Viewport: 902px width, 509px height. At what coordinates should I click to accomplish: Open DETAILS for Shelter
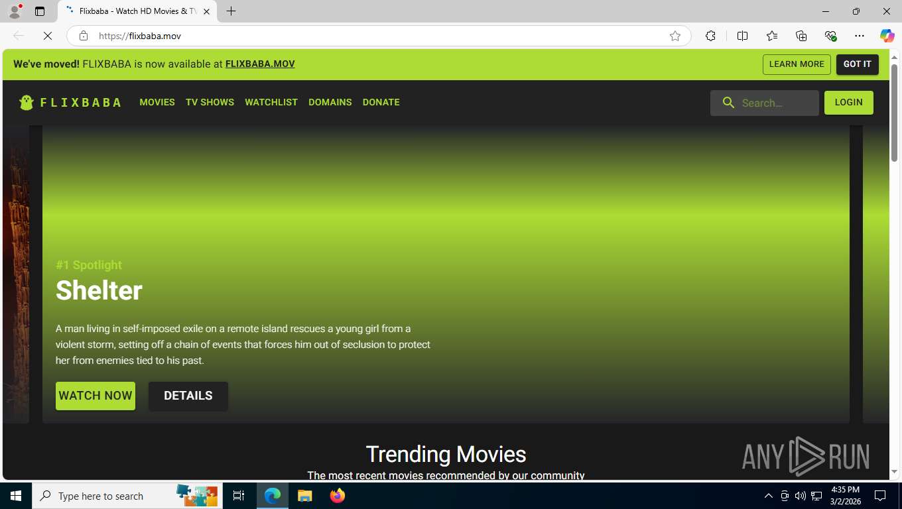pos(188,396)
